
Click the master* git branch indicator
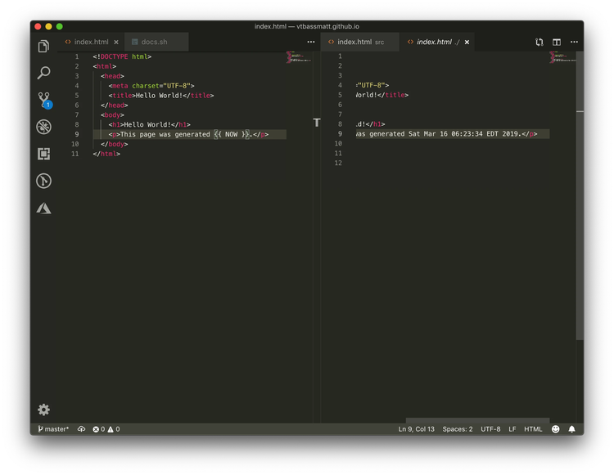pyautogui.click(x=54, y=429)
